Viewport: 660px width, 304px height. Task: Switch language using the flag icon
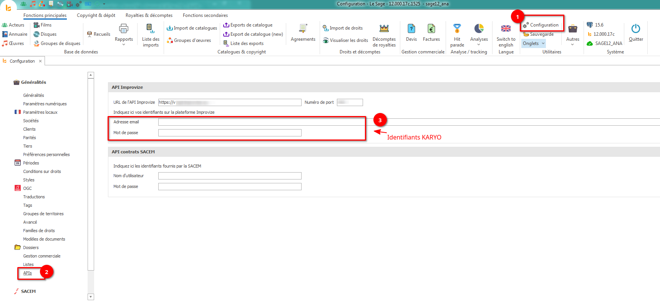pos(506,29)
